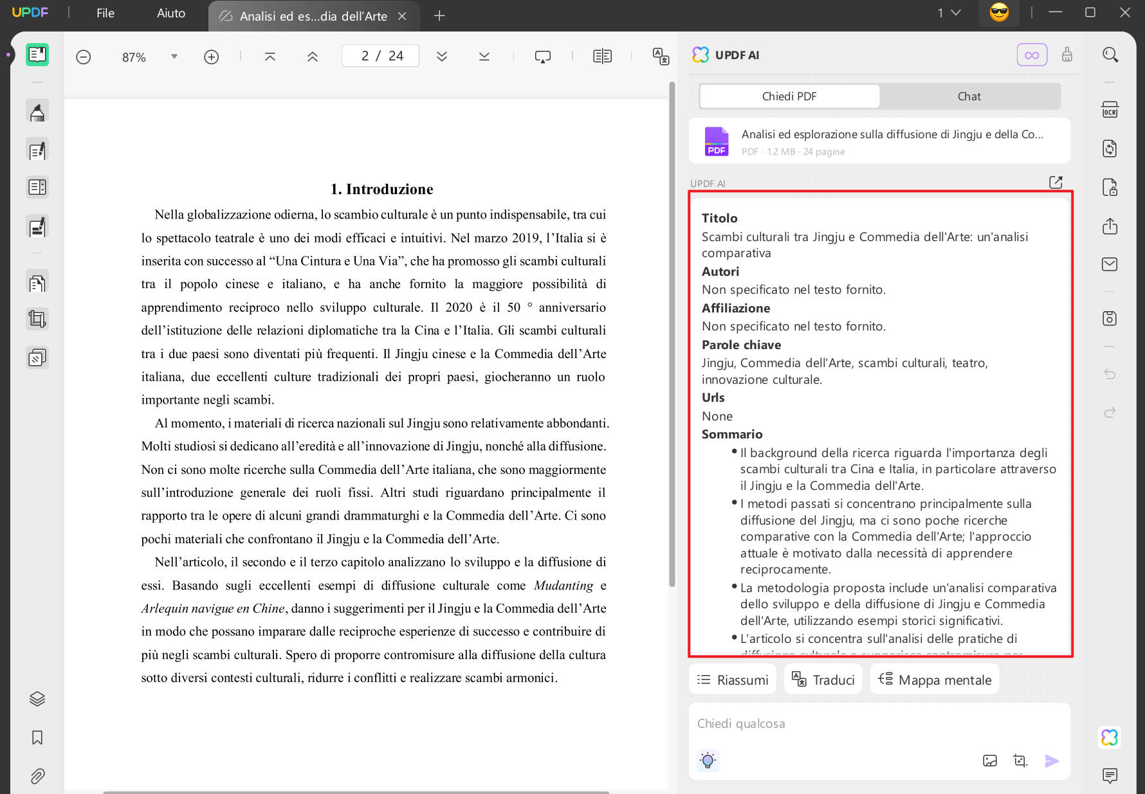The image size is (1145, 794).
Task: Open the Protect PDF lock tool
Action: coord(1110,187)
